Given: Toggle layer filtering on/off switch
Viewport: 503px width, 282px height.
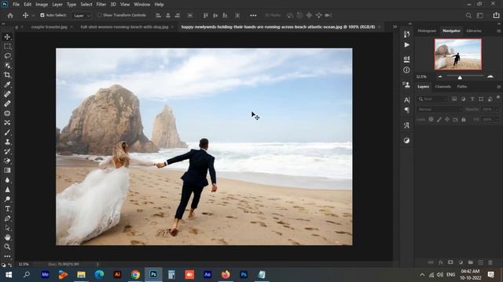Looking at the screenshot, I should coord(497,97).
